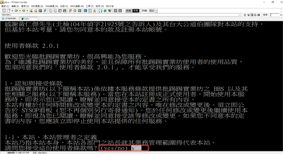
Task: Click the globe web icon
Action: point(255,15)
